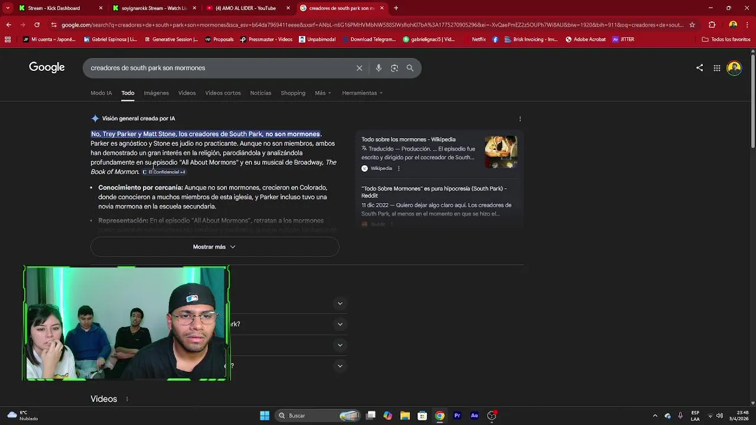Open the Pressmaster - Videos bookmark
The width and height of the screenshot is (756, 425).
click(266, 40)
